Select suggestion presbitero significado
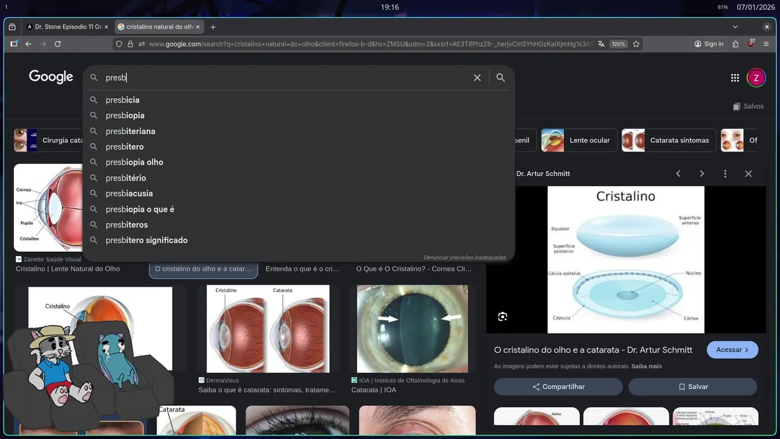The height and width of the screenshot is (439, 780). point(299,240)
